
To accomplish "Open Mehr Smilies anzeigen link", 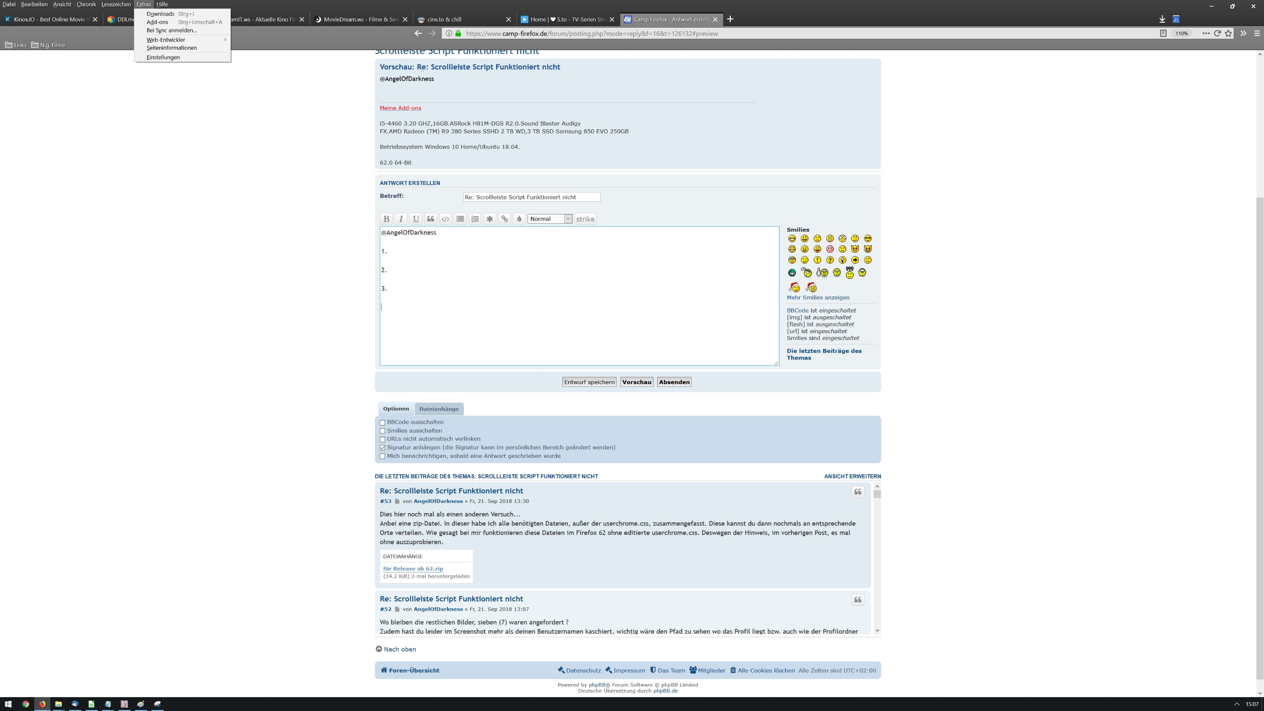I will [x=817, y=297].
